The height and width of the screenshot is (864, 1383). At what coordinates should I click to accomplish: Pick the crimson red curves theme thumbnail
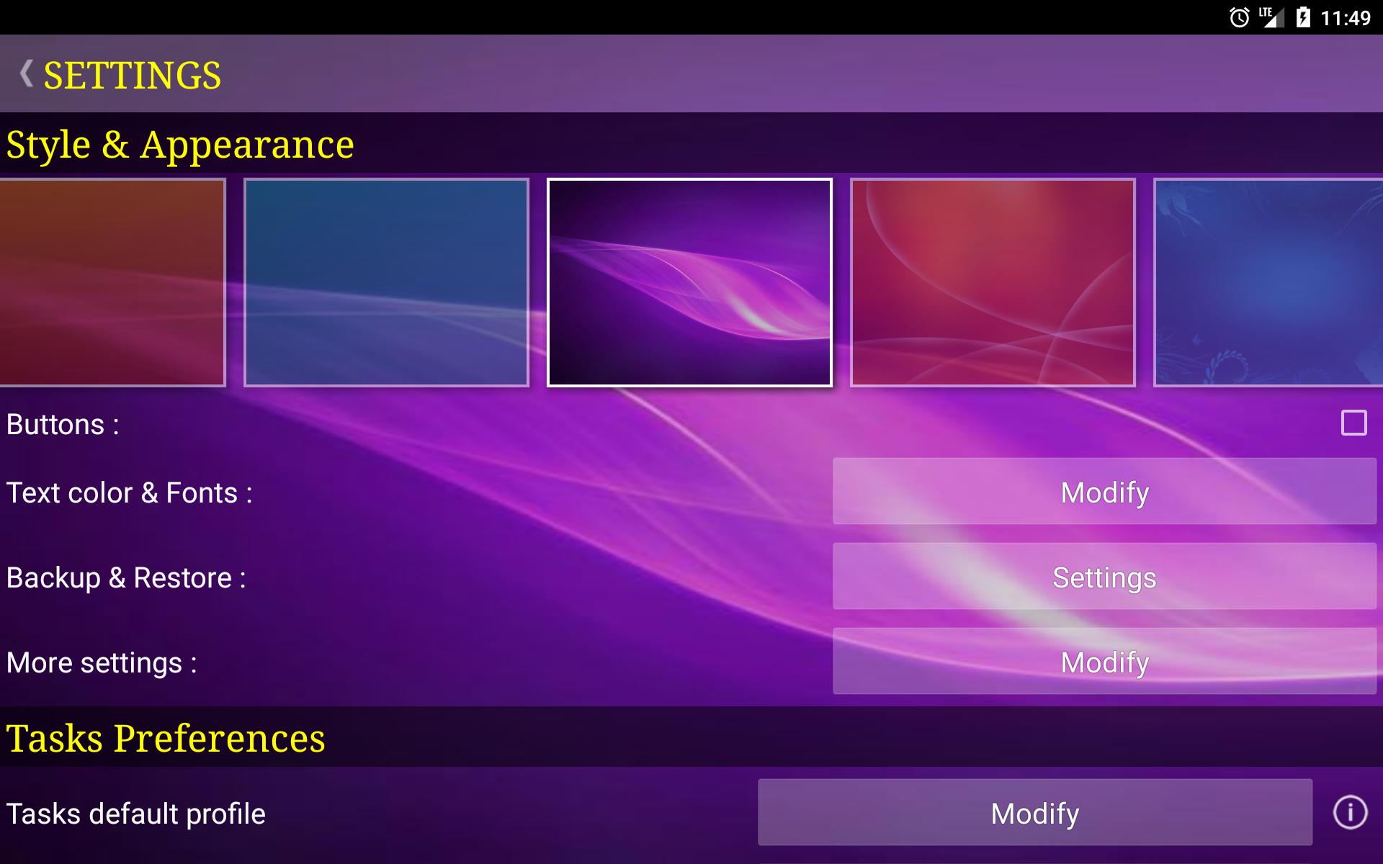[993, 283]
